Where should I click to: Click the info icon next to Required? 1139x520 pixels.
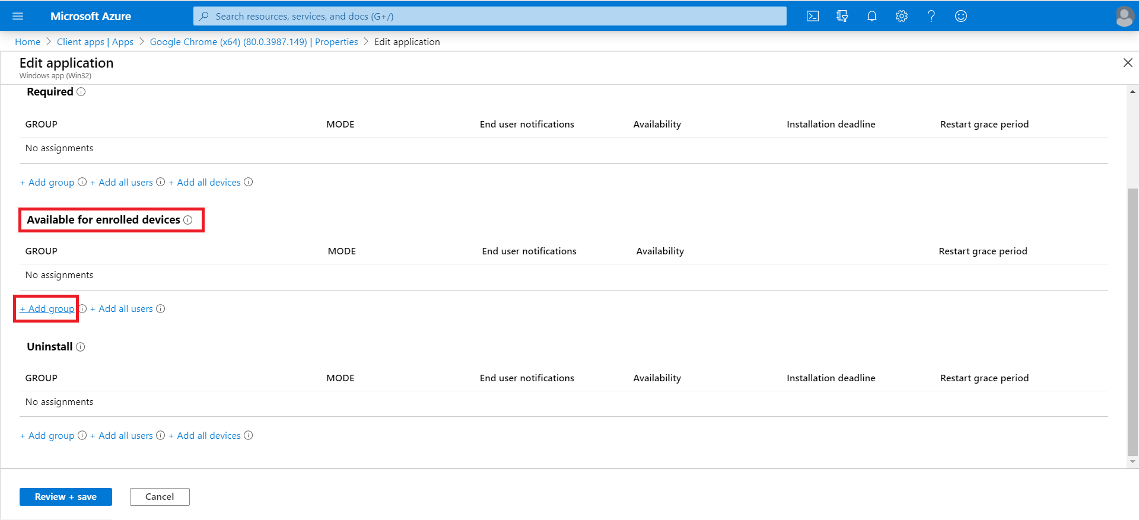pyautogui.click(x=81, y=92)
